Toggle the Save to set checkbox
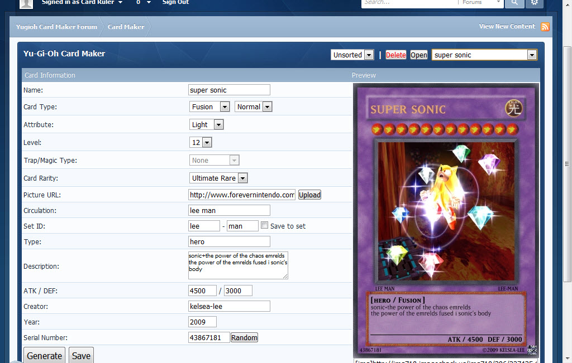Viewport: 572px width, 363px height. pyautogui.click(x=264, y=225)
